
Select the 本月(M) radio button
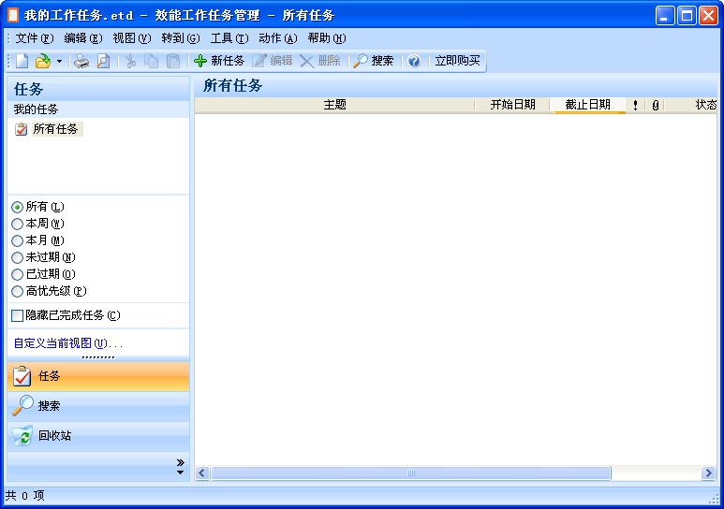pos(17,240)
